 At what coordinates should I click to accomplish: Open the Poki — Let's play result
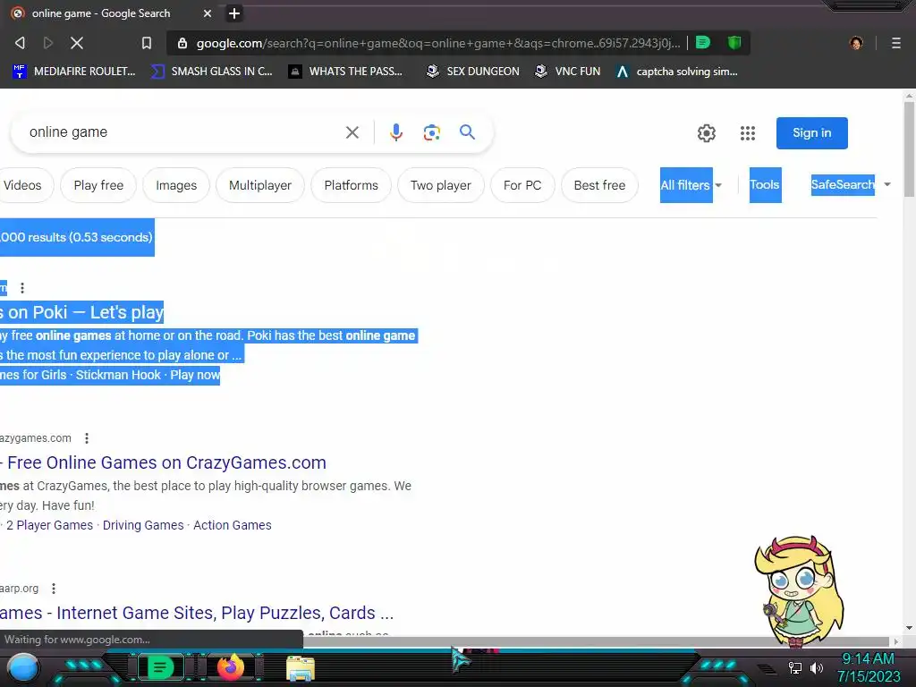pyautogui.click(x=81, y=312)
